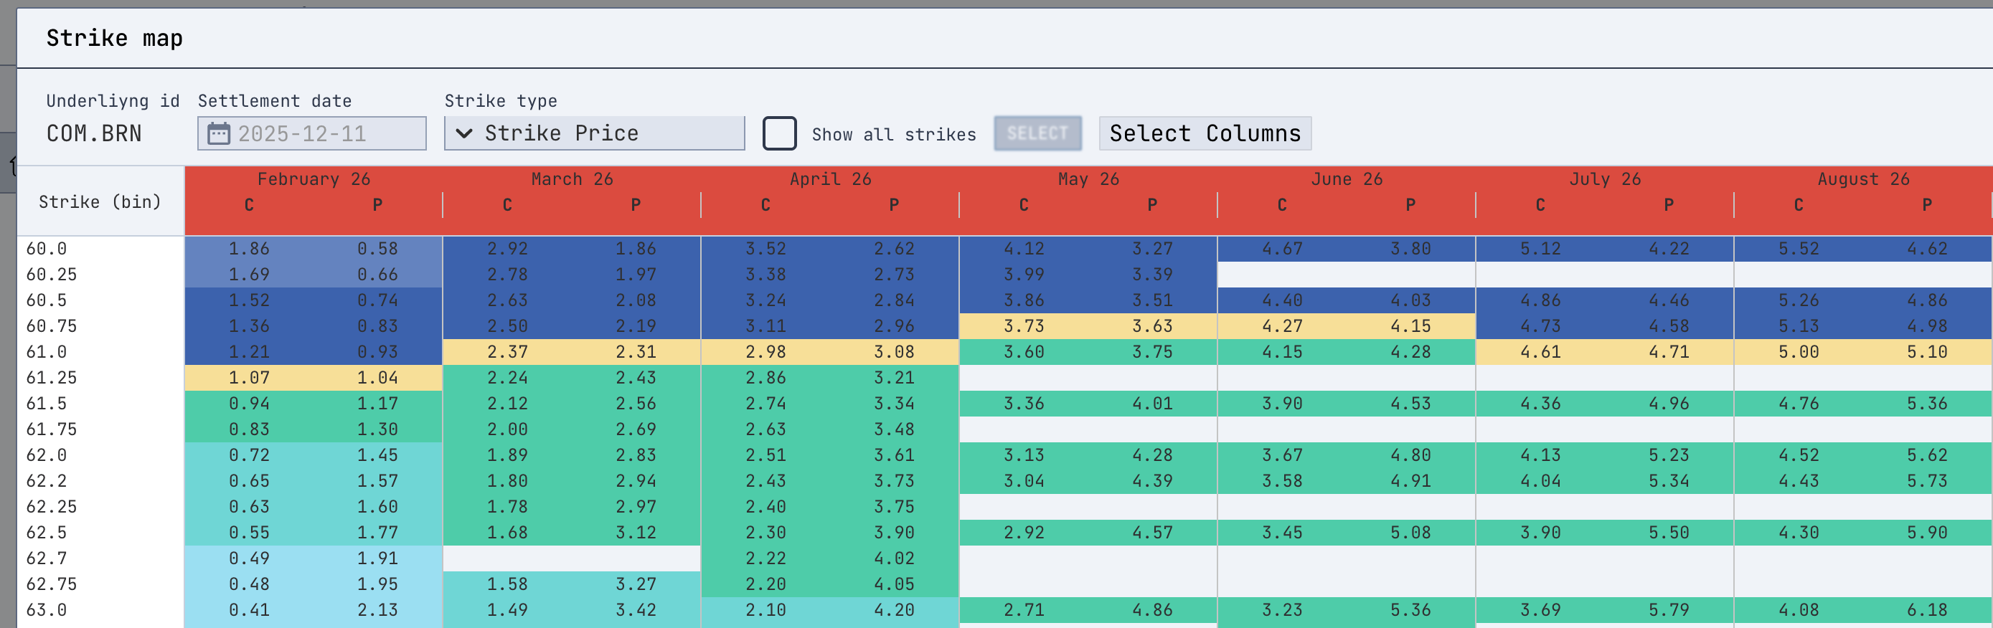Select March 26 put value 2.31
This screenshot has width=1993, height=628.
pyautogui.click(x=636, y=352)
